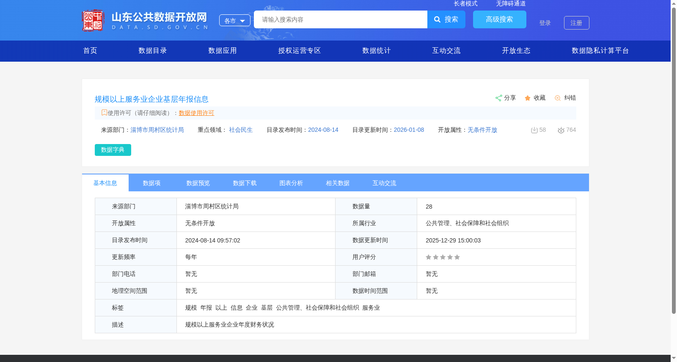
Task: Click the error-report icon beside 纠错
Action: [558, 98]
